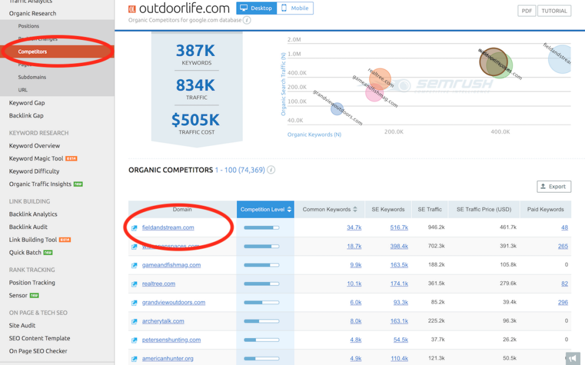Open Keyword Difficulty

[34, 171]
